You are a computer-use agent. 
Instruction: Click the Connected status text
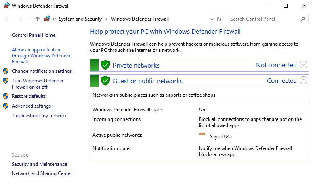pyautogui.click(x=282, y=81)
